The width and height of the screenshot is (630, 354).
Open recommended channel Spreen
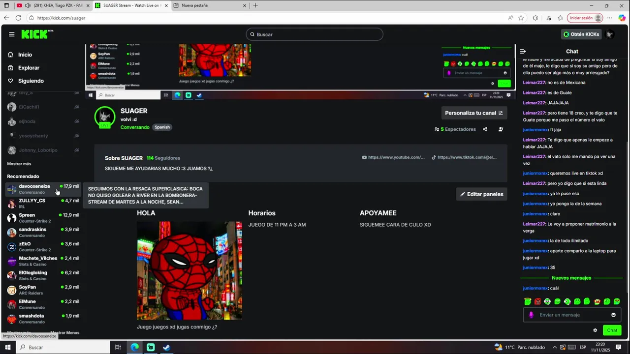[43, 218]
